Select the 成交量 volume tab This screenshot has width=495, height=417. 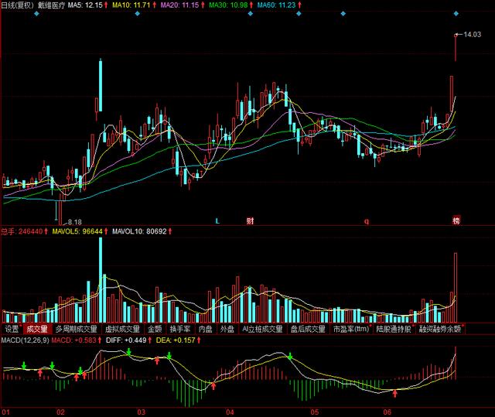click(36, 329)
